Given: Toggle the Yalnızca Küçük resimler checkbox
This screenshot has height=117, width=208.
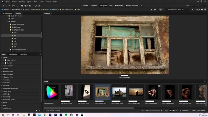Looking at the screenshot, I should click(x=190, y=110).
